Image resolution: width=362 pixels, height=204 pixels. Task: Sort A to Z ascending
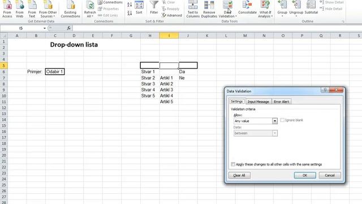click(130, 5)
